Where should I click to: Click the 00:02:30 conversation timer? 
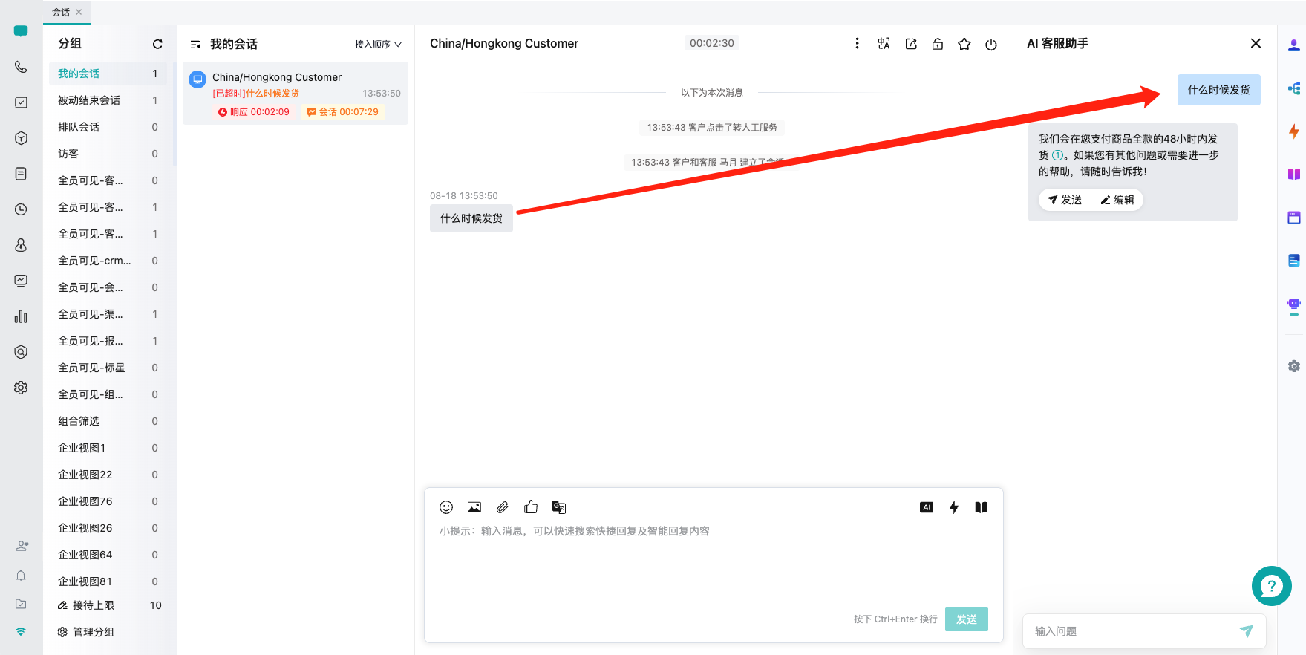coord(712,43)
